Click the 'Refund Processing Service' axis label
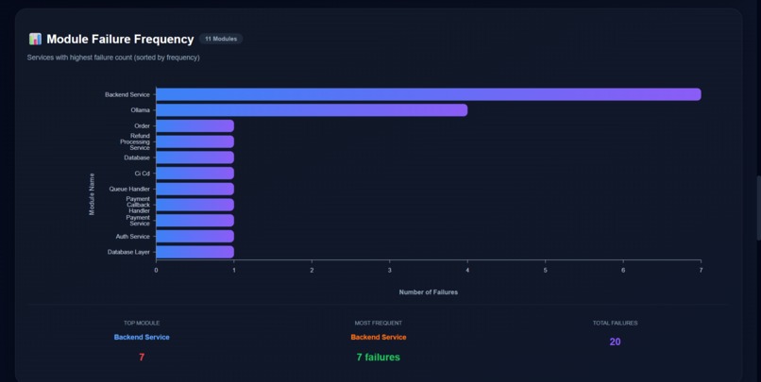 (x=135, y=141)
